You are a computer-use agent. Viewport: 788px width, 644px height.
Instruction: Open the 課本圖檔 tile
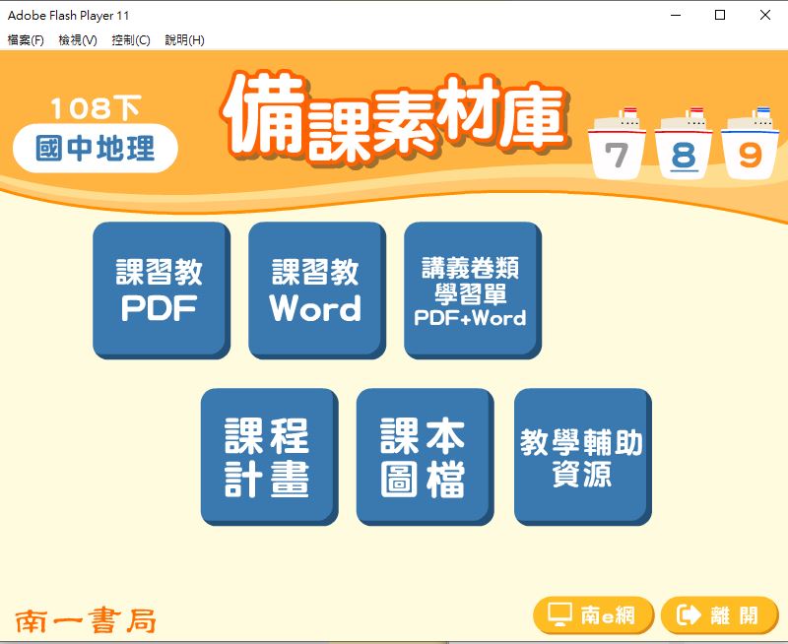(424, 456)
